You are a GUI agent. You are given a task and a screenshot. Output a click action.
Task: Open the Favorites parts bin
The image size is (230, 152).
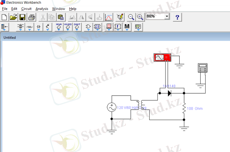click(x=4, y=27)
